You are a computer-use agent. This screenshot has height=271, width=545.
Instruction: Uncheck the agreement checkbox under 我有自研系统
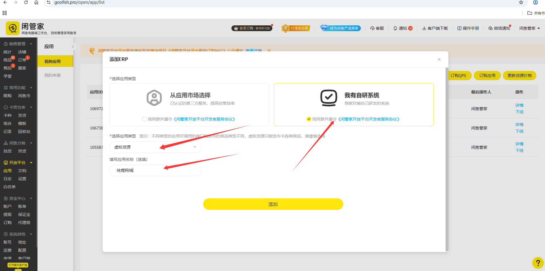tap(309, 119)
